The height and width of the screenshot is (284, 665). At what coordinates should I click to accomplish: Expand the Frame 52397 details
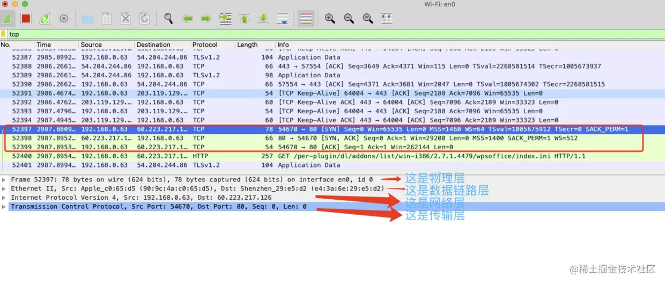click(4, 180)
